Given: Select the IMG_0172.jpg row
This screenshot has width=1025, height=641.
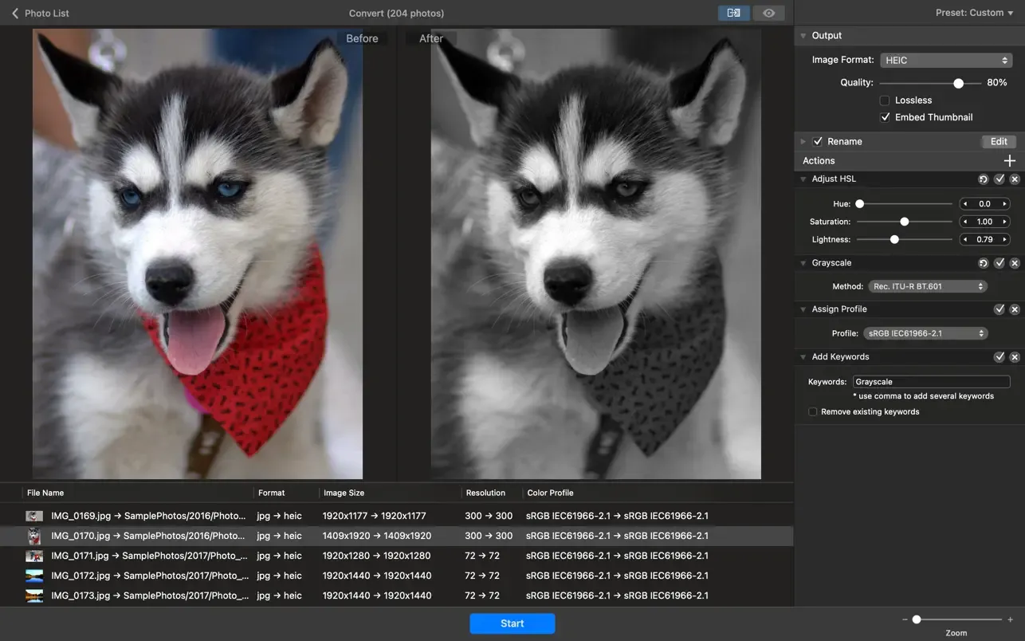Looking at the screenshot, I should [396, 576].
